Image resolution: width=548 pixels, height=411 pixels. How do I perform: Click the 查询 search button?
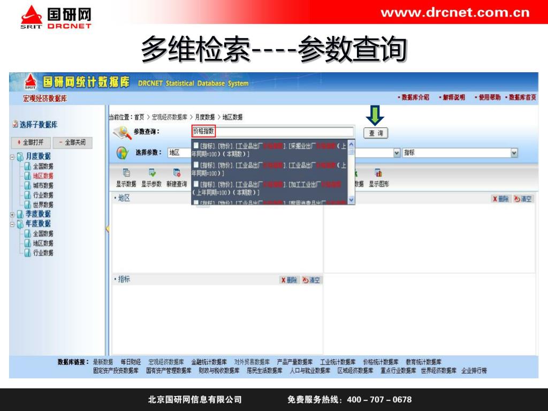[x=376, y=133]
